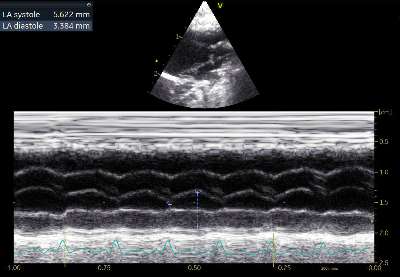Click the -0.00 time axis label

pyautogui.click(x=373, y=268)
